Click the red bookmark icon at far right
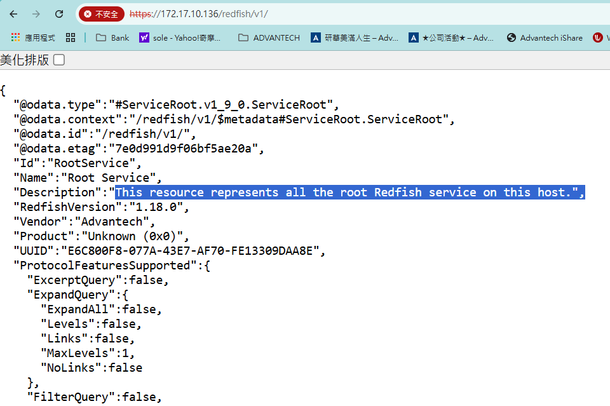Viewport: 610px width, 406px height. click(597, 37)
